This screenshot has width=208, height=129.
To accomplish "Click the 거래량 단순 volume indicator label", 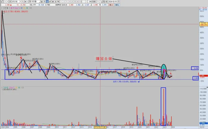I will click(9, 88).
